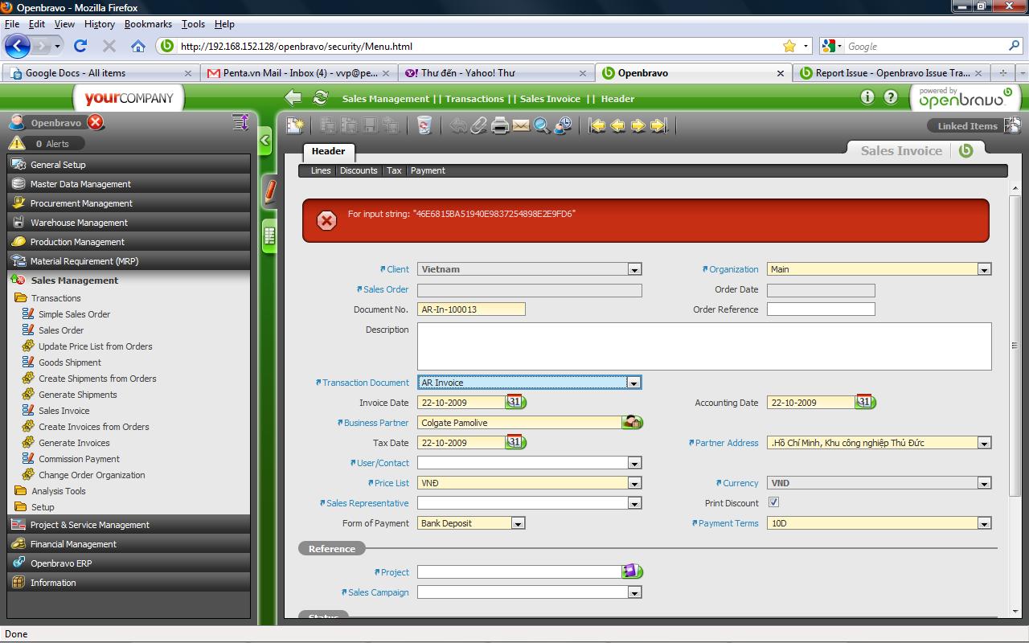This screenshot has height=643, width=1029.
Task: Expand the Payment Terms dropdown
Action: click(984, 523)
